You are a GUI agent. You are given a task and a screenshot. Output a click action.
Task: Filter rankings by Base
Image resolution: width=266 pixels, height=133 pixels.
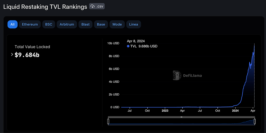(101, 24)
